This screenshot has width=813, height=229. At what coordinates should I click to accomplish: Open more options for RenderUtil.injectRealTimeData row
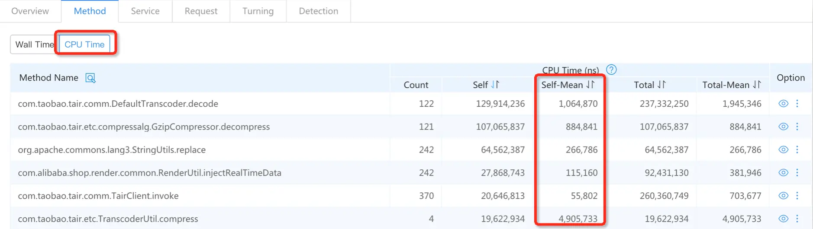pyautogui.click(x=797, y=173)
